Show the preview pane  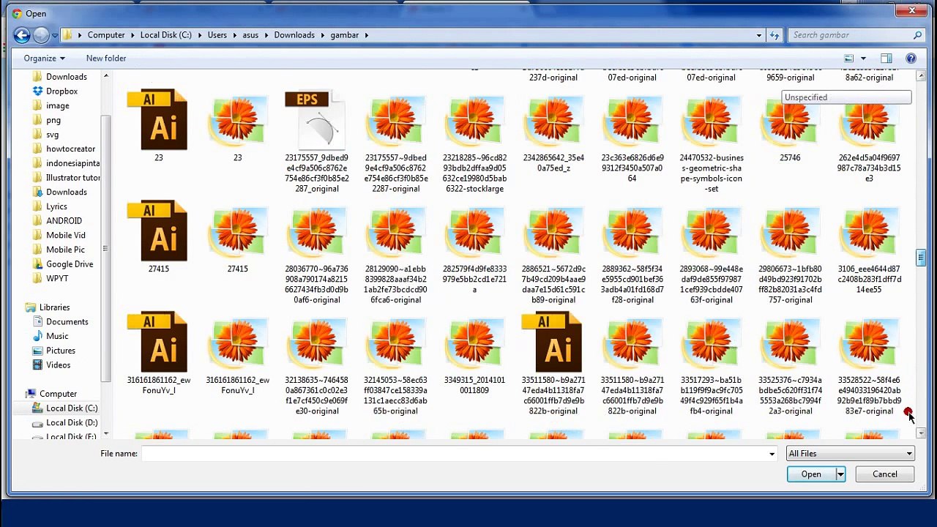coord(886,58)
